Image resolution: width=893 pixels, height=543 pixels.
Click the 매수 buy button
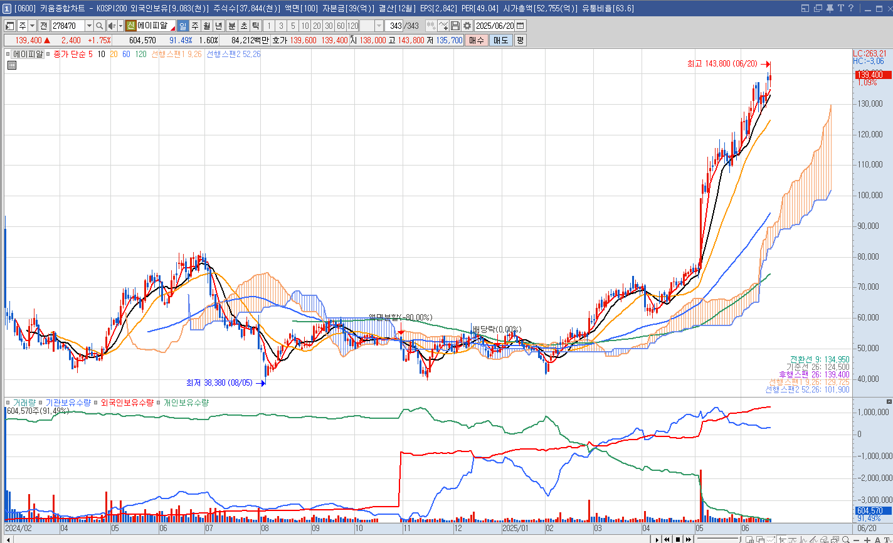point(478,40)
